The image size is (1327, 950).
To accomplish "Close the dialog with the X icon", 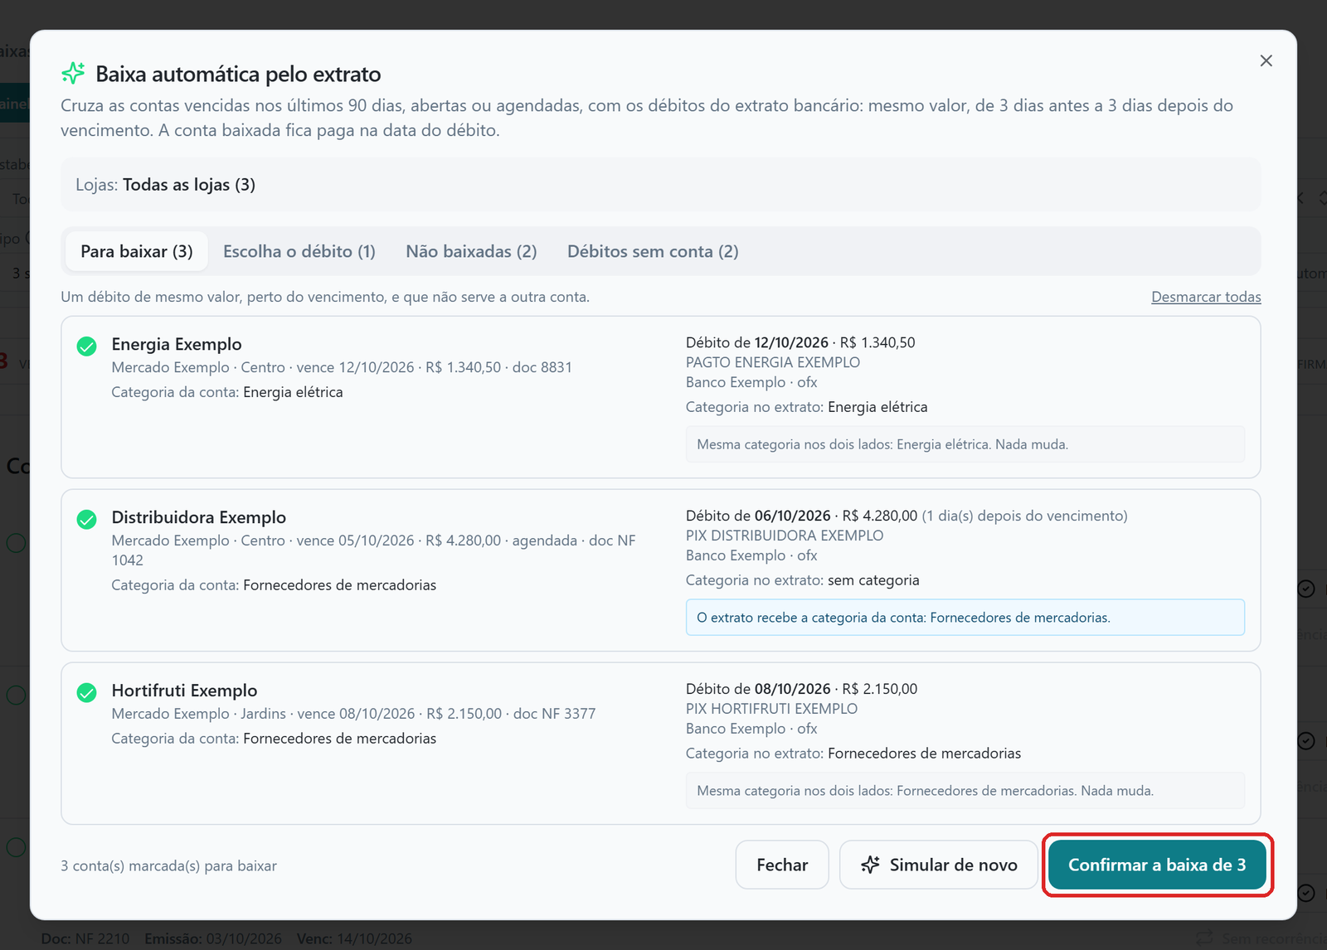I will (1266, 61).
